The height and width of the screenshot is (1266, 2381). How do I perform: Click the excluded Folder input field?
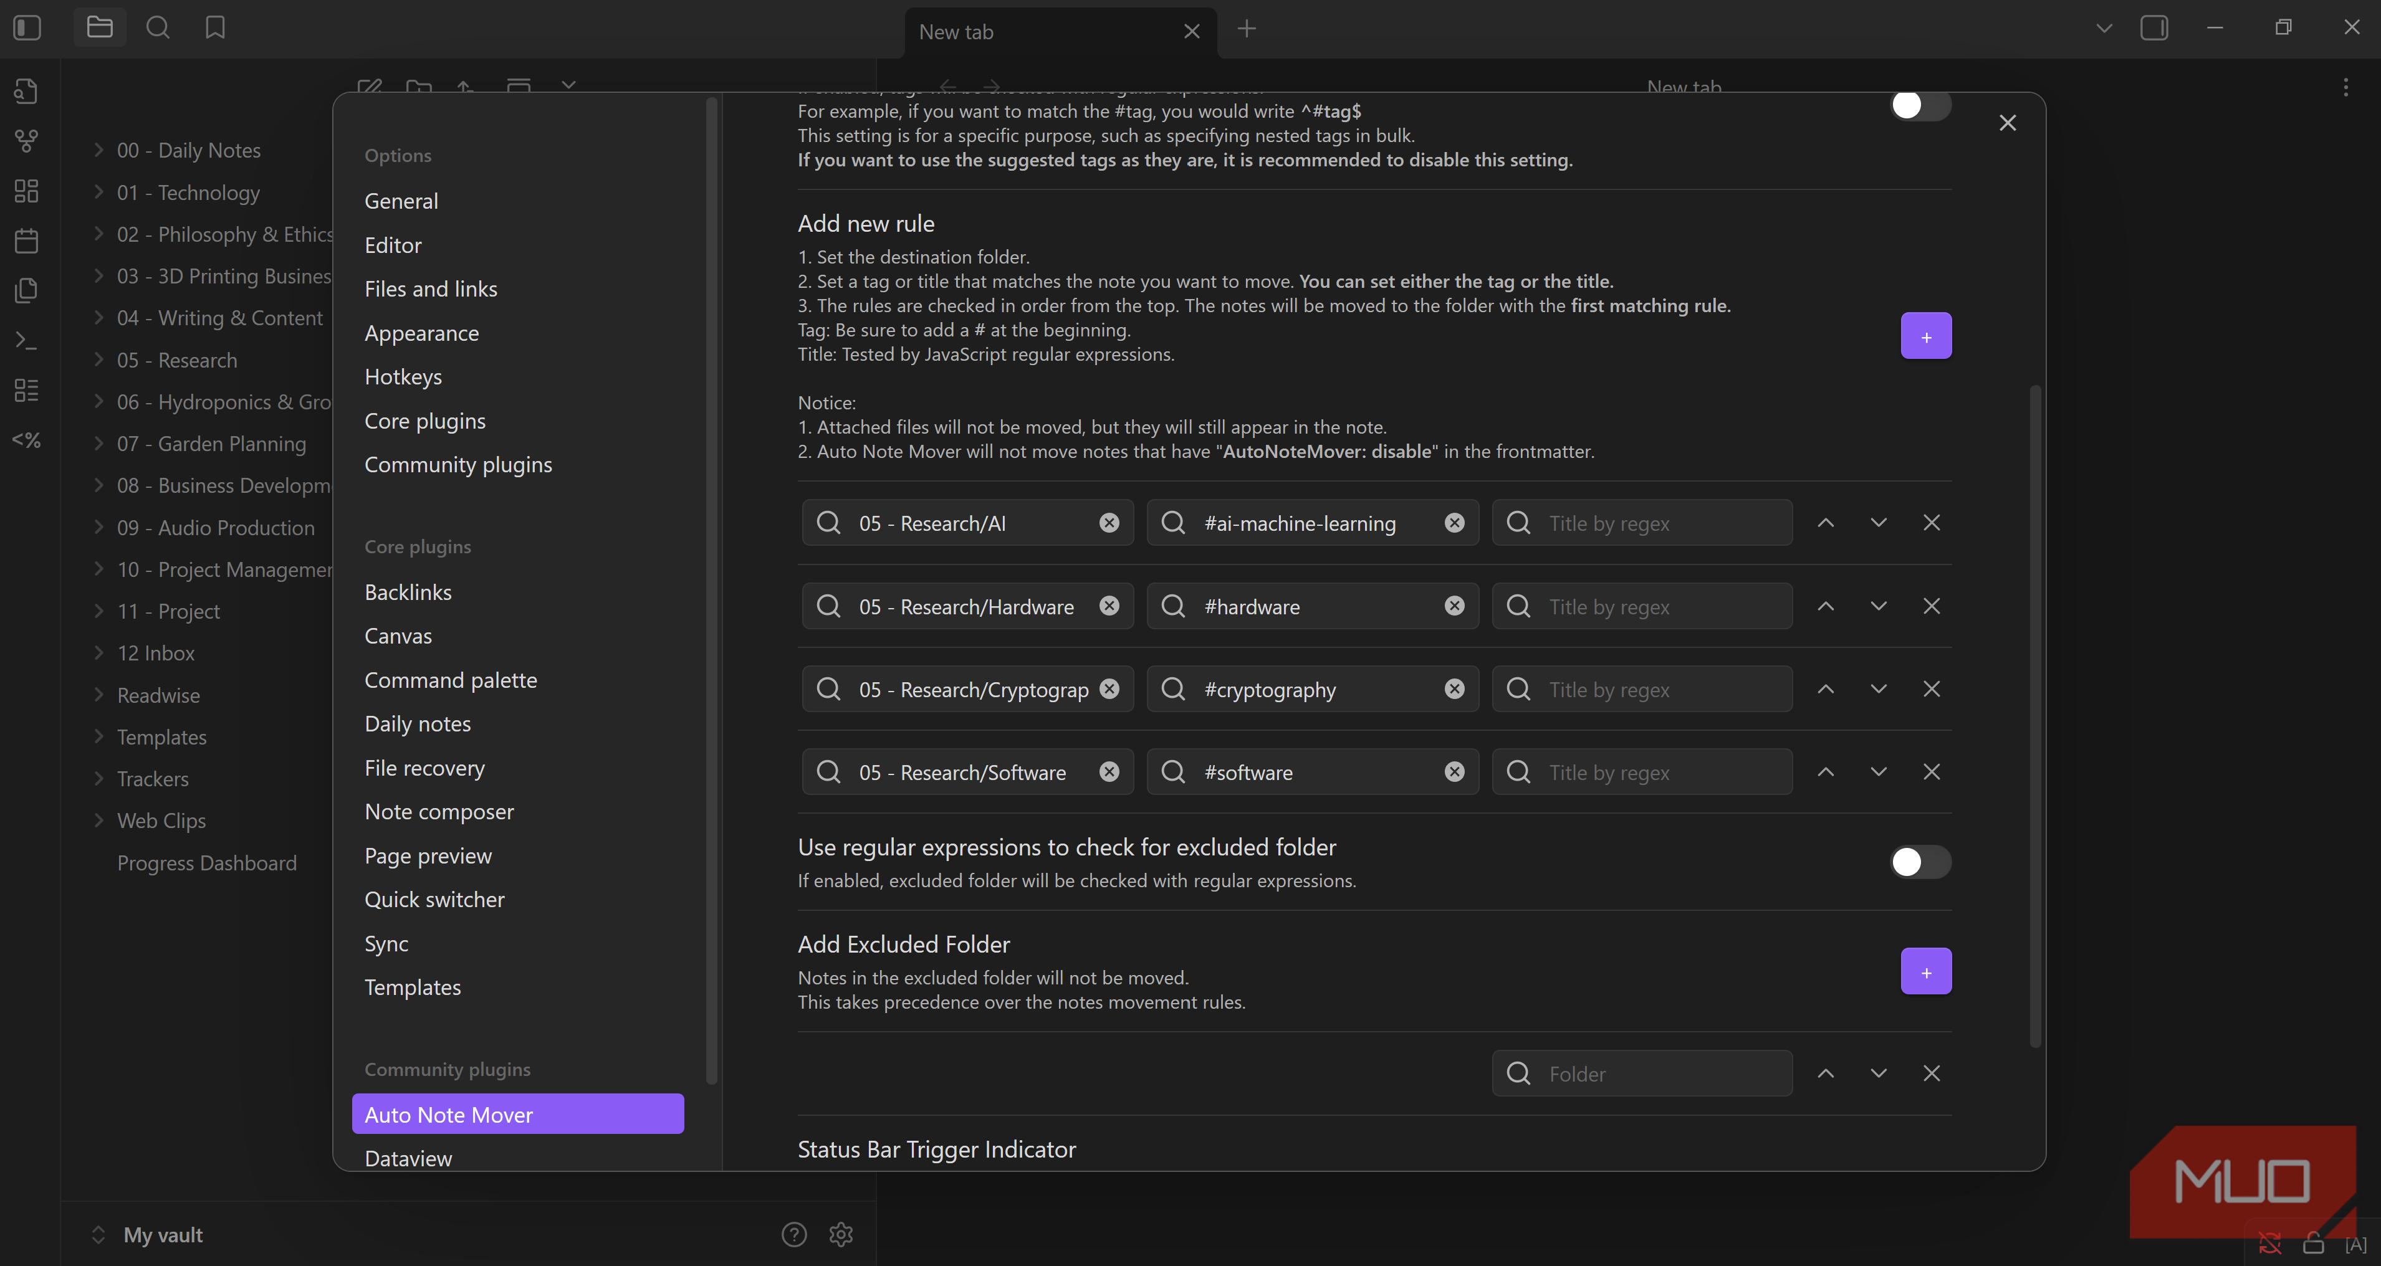[1642, 1073]
